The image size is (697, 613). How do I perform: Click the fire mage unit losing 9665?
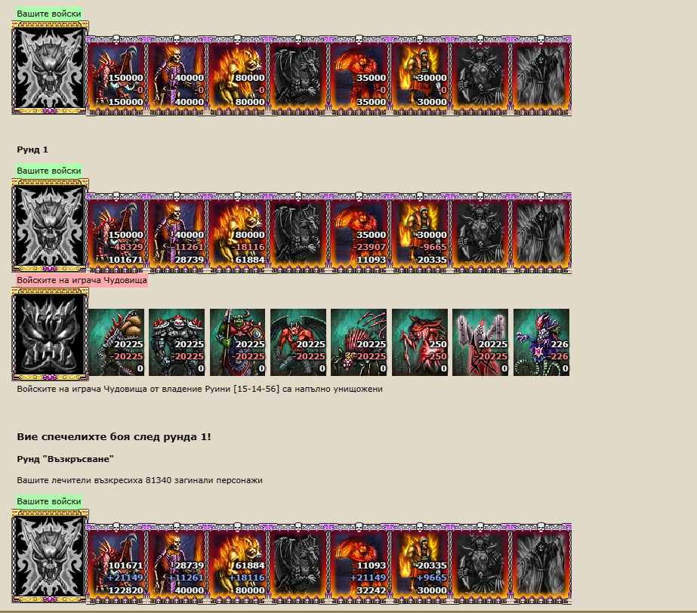420,233
